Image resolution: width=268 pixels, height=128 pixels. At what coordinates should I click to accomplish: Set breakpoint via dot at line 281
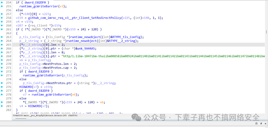pos(2,106)
